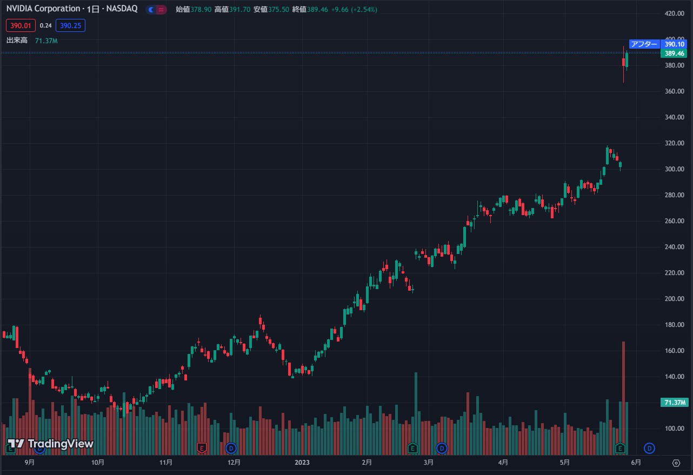Viewport: 693px width, 475px height.
Task: Click the 0.24 spread value
Action: point(46,25)
